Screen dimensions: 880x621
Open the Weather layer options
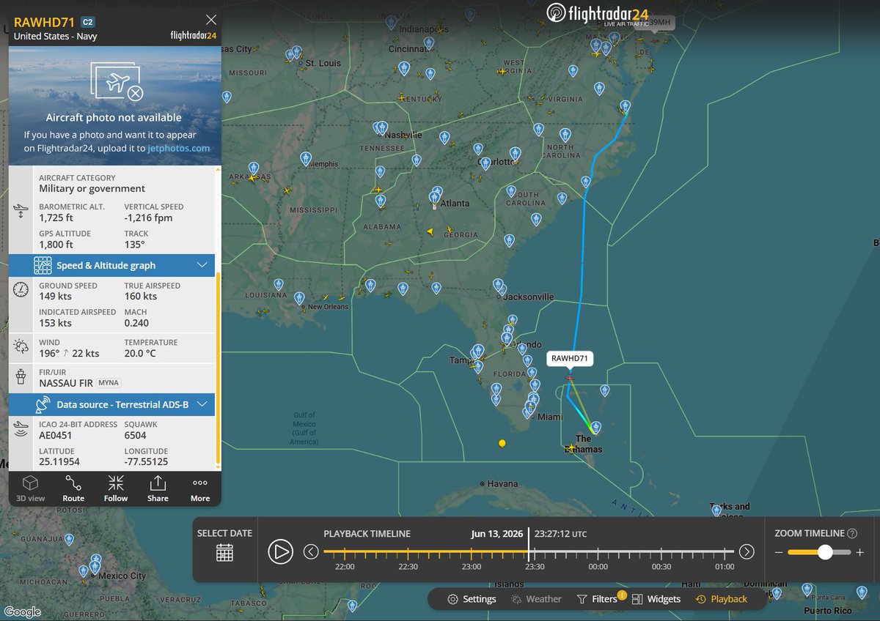click(536, 599)
